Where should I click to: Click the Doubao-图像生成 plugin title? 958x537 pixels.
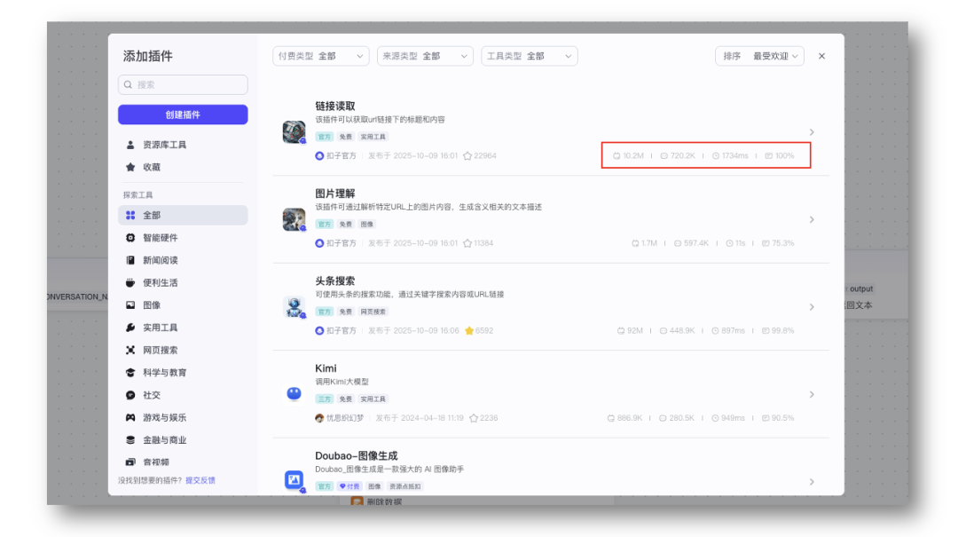[357, 455]
